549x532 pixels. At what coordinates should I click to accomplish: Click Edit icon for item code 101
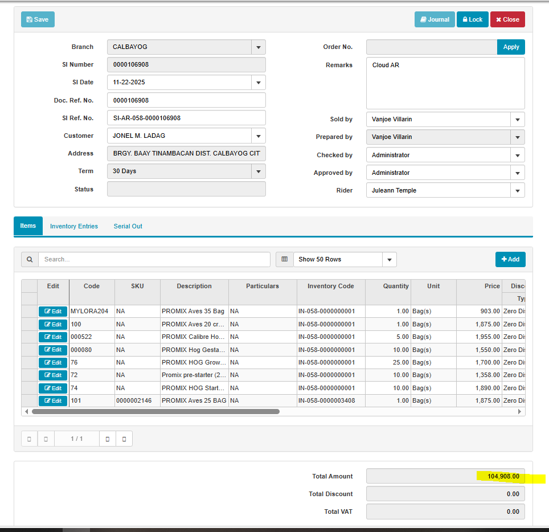[53, 401]
